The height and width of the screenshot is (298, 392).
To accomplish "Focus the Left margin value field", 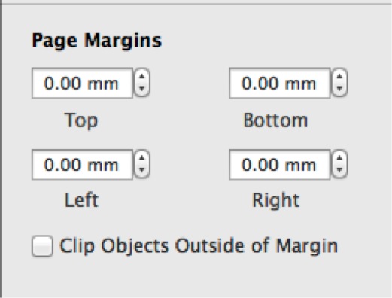I will coord(82,165).
